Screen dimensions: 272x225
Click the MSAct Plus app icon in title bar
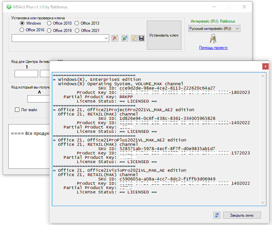pos(9,7)
